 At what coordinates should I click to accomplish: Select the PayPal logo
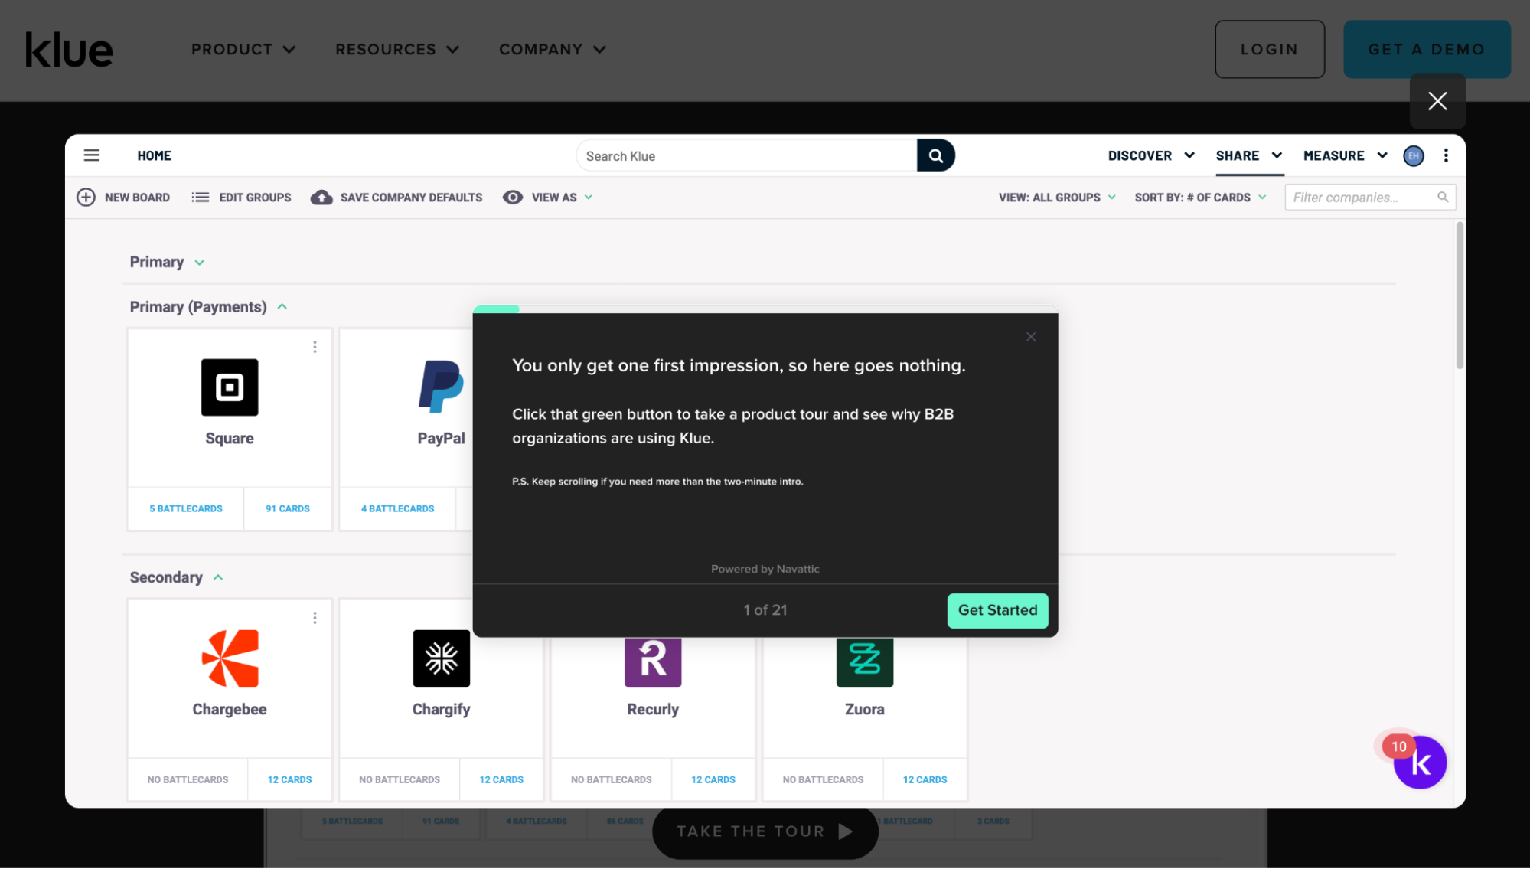click(x=441, y=387)
